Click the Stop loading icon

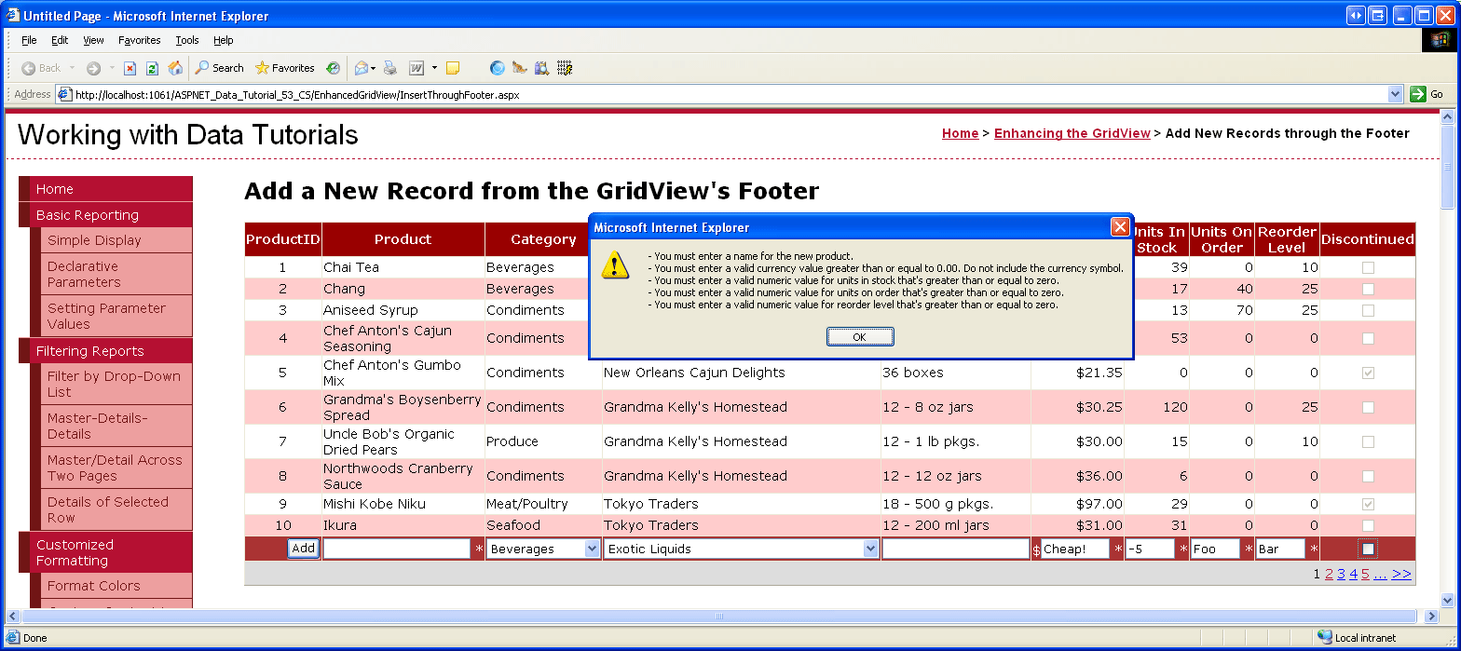[130, 68]
